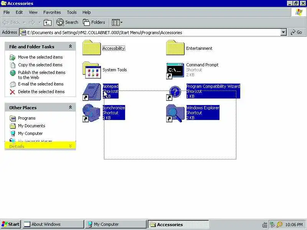Click the Accessibility folder label
Viewport: 307px width, 230px height.
pyautogui.click(x=114, y=48)
